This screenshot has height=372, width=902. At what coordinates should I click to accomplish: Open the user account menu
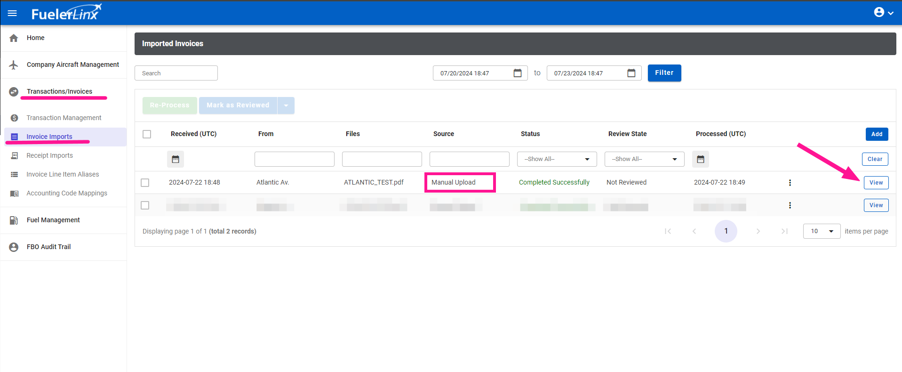(x=884, y=13)
